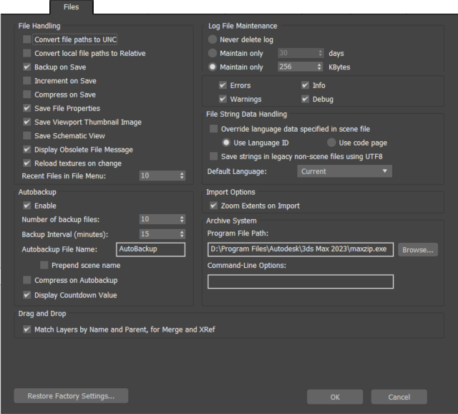Screen dimensions: 458x414
Task: Toggle Warnings logging checkbox
Action: (223, 99)
